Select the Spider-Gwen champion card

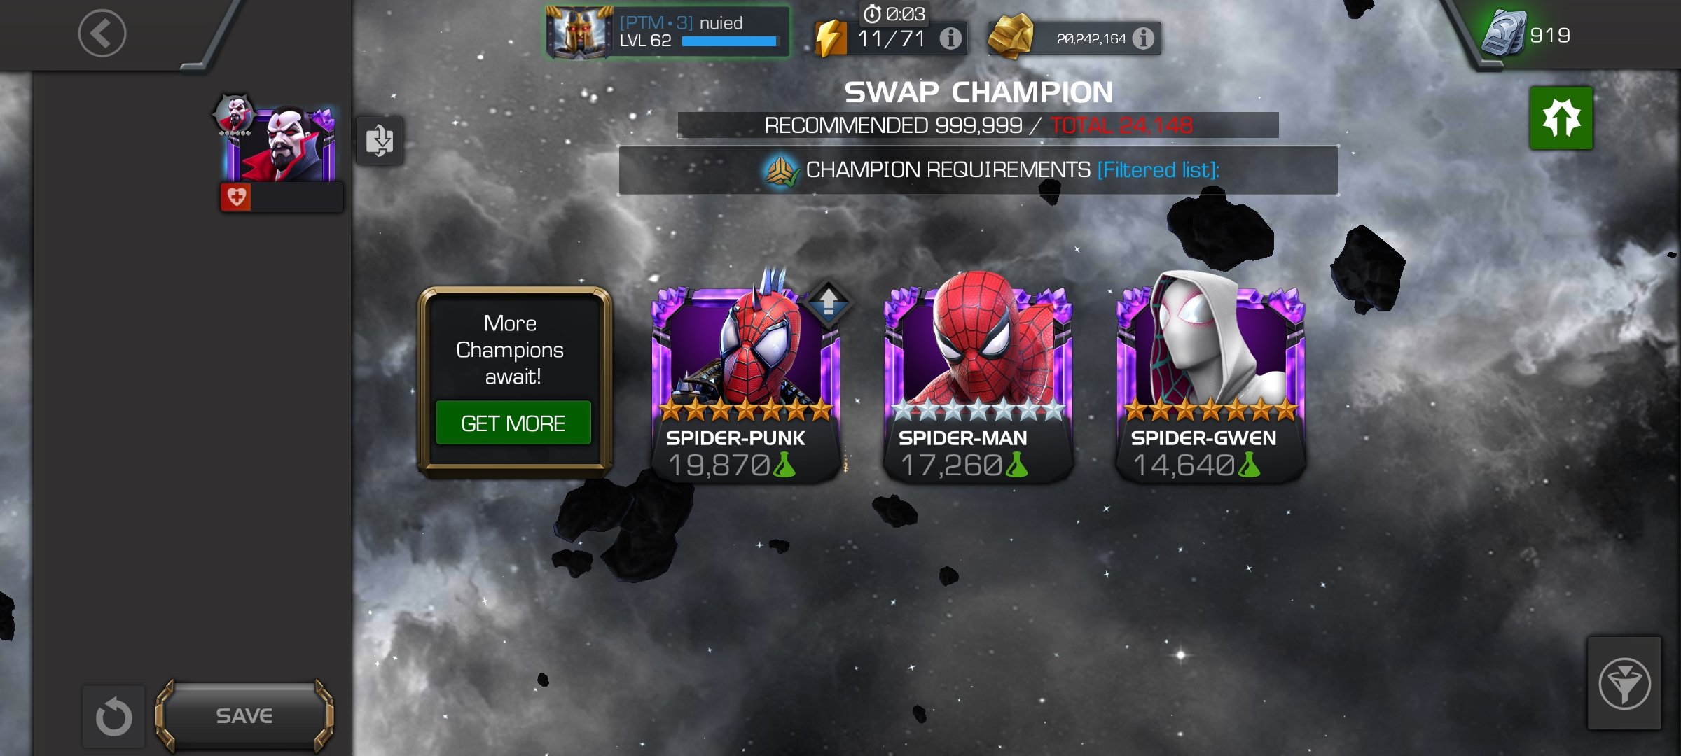1210,378
